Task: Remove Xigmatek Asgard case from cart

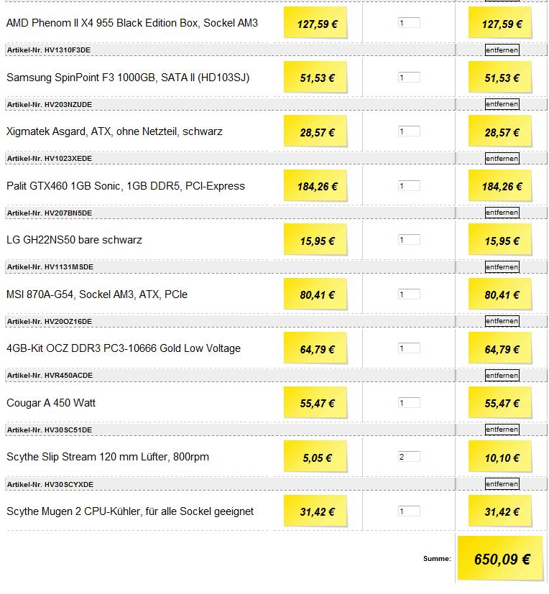Action: tap(502, 104)
